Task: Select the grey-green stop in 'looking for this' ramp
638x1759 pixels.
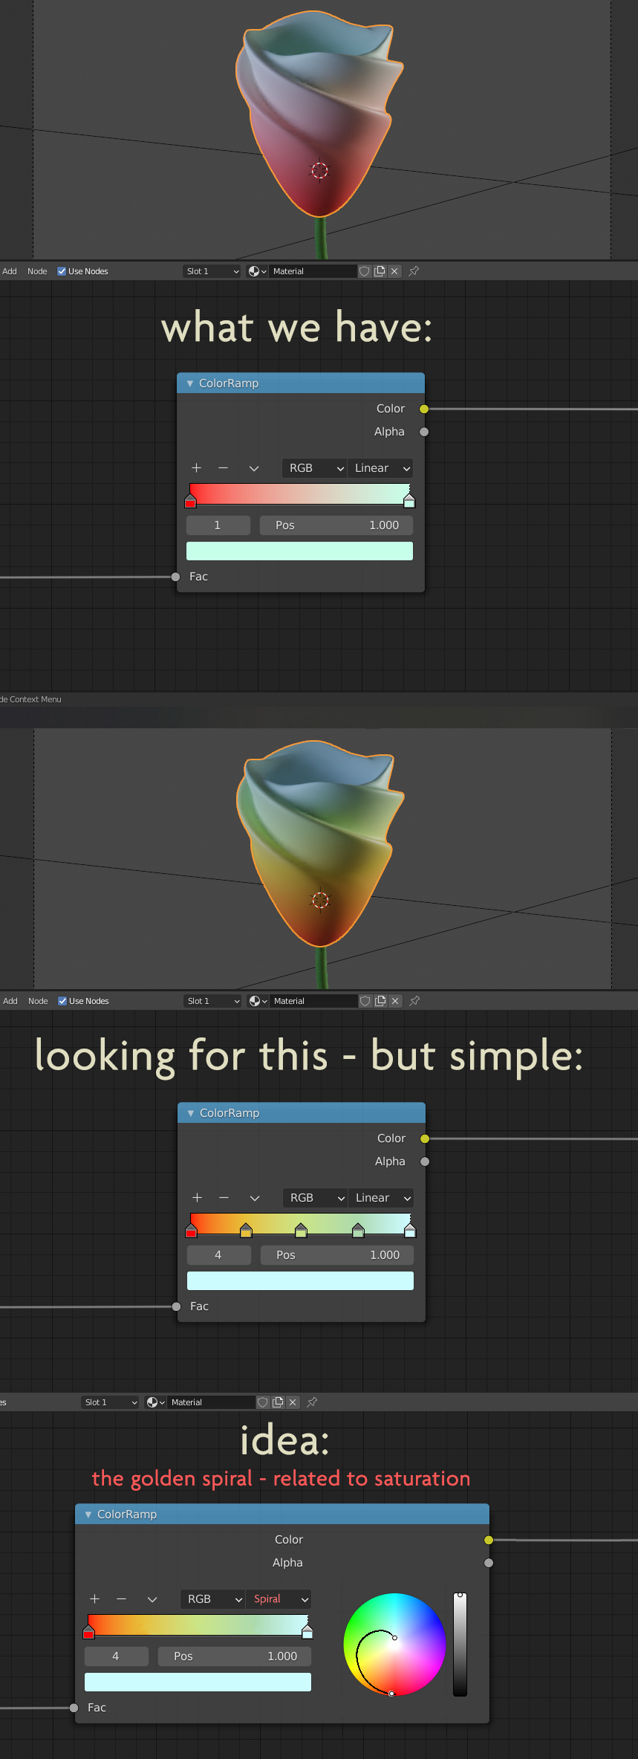Action: click(358, 1231)
